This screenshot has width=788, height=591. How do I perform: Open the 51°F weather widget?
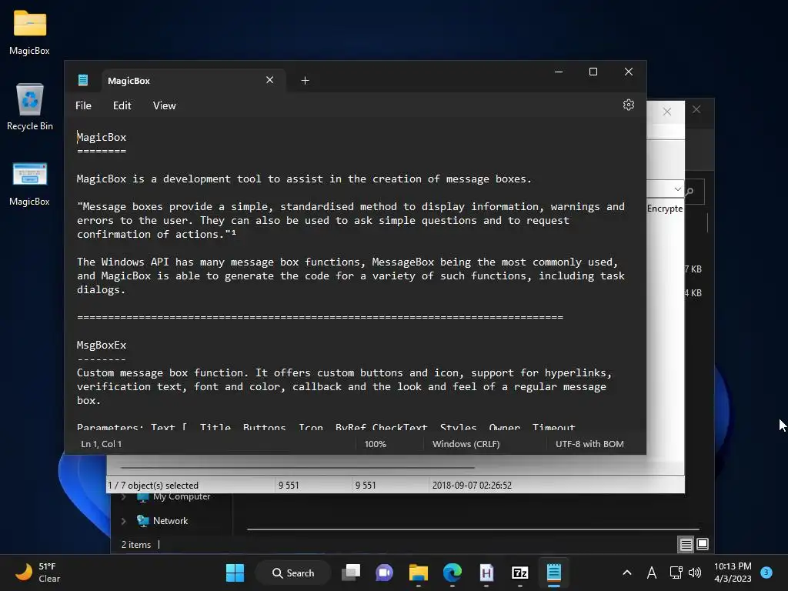click(x=38, y=573)
